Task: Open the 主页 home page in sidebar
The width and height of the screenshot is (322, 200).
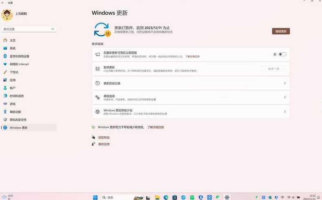Action: pos(29,40)
